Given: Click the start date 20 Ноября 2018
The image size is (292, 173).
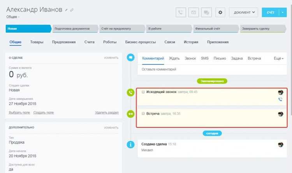Looking at the screenshot, I should pyautogui.click(x=23, y=156).
